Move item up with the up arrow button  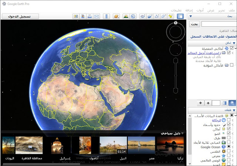(x=208, y=103)
